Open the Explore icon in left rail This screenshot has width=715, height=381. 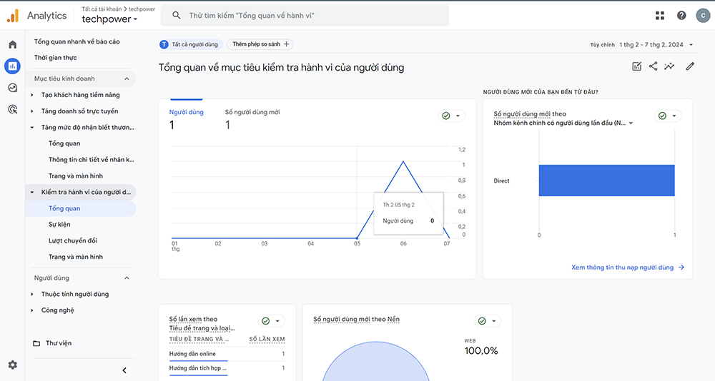click(12, 88)
